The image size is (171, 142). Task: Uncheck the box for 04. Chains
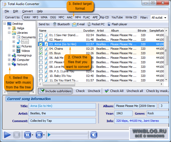point(41,49)
